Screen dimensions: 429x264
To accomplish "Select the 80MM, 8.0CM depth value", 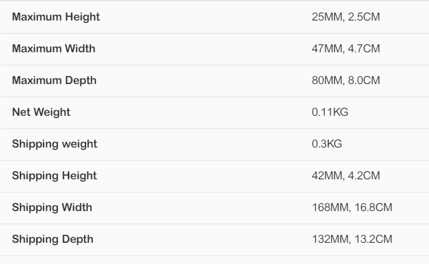I will point(346,80).
